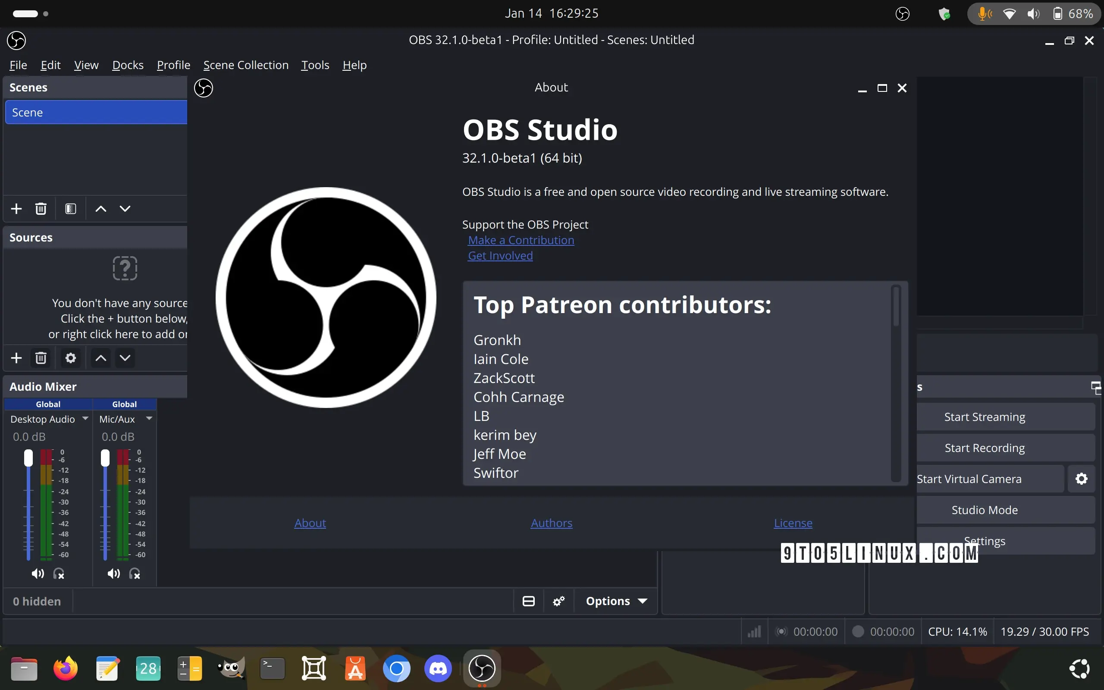The width and height of the screenshot is (1104, 690).
Task: Click the contributors list scrollbar
Action: point(896,306)
